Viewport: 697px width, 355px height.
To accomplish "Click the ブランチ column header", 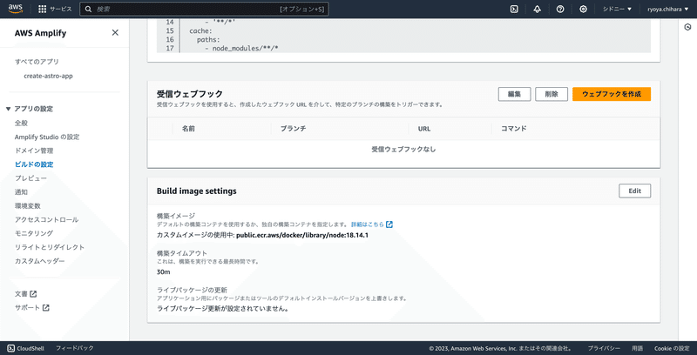I will (293, 129).
